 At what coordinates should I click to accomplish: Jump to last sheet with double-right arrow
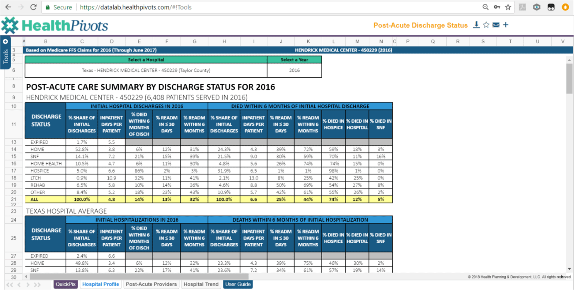pyautogui.click(x=37, y=285)
